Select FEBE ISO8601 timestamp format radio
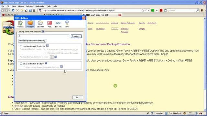 tap(45, 50)
